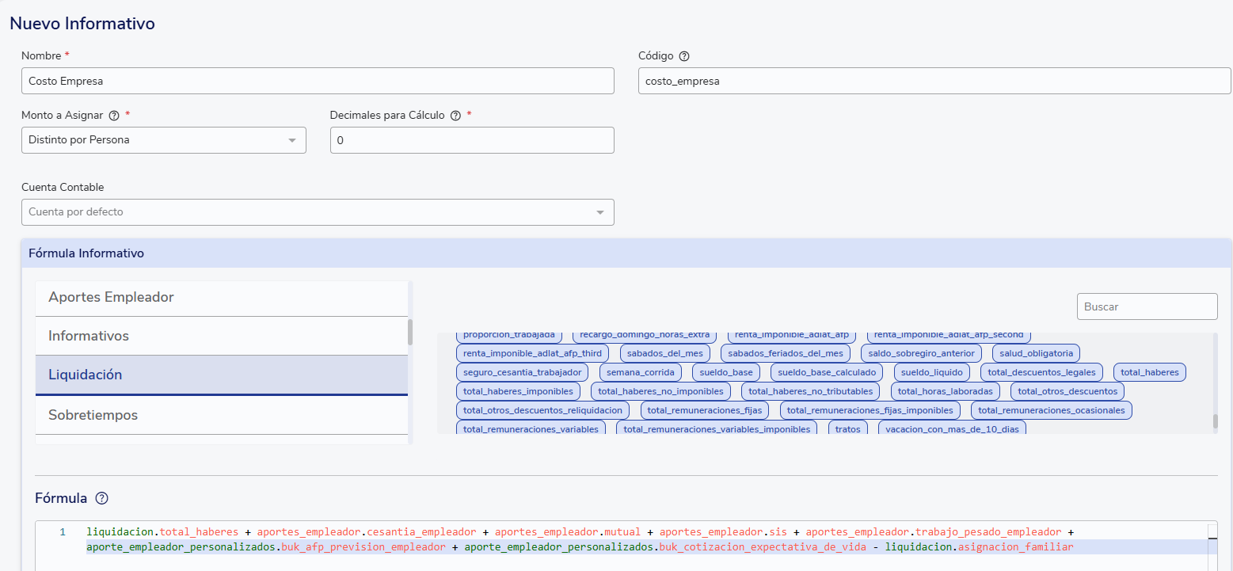Click help icon next to Código label
The height and width of the screenshot is (571, 1233).
point(684,56)
